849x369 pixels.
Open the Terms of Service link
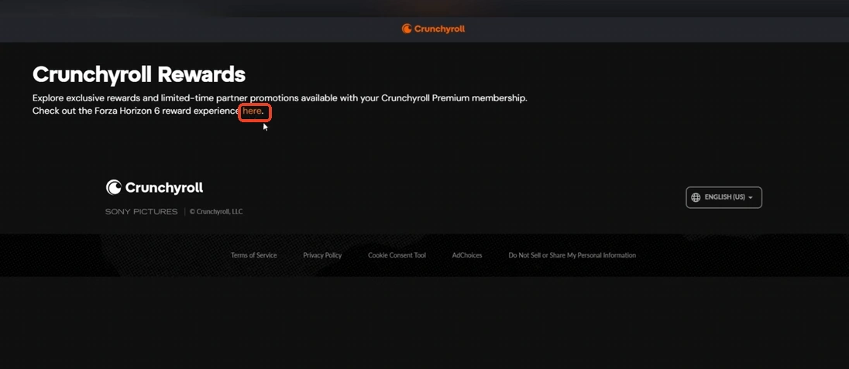click(x=253, y=255)
